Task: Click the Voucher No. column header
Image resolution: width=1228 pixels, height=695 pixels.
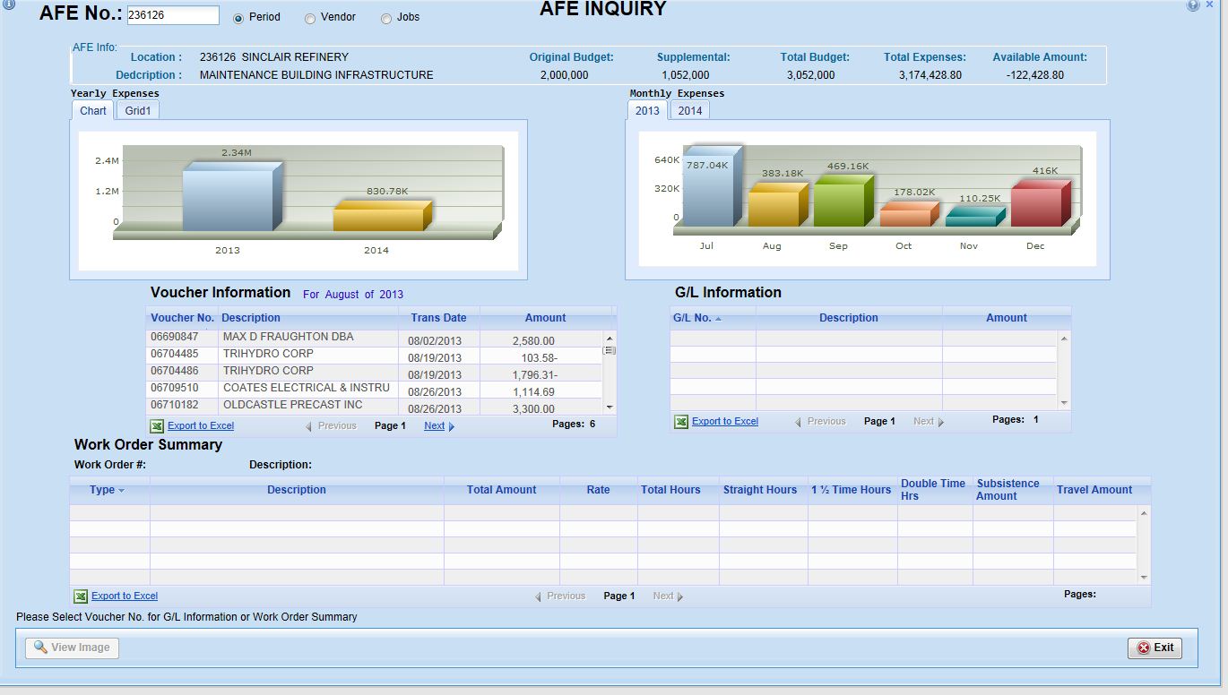Action: click(x=182, y=318)
